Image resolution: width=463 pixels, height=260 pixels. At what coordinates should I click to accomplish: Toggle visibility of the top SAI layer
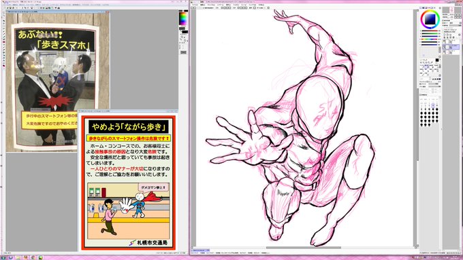click(444, 41)
